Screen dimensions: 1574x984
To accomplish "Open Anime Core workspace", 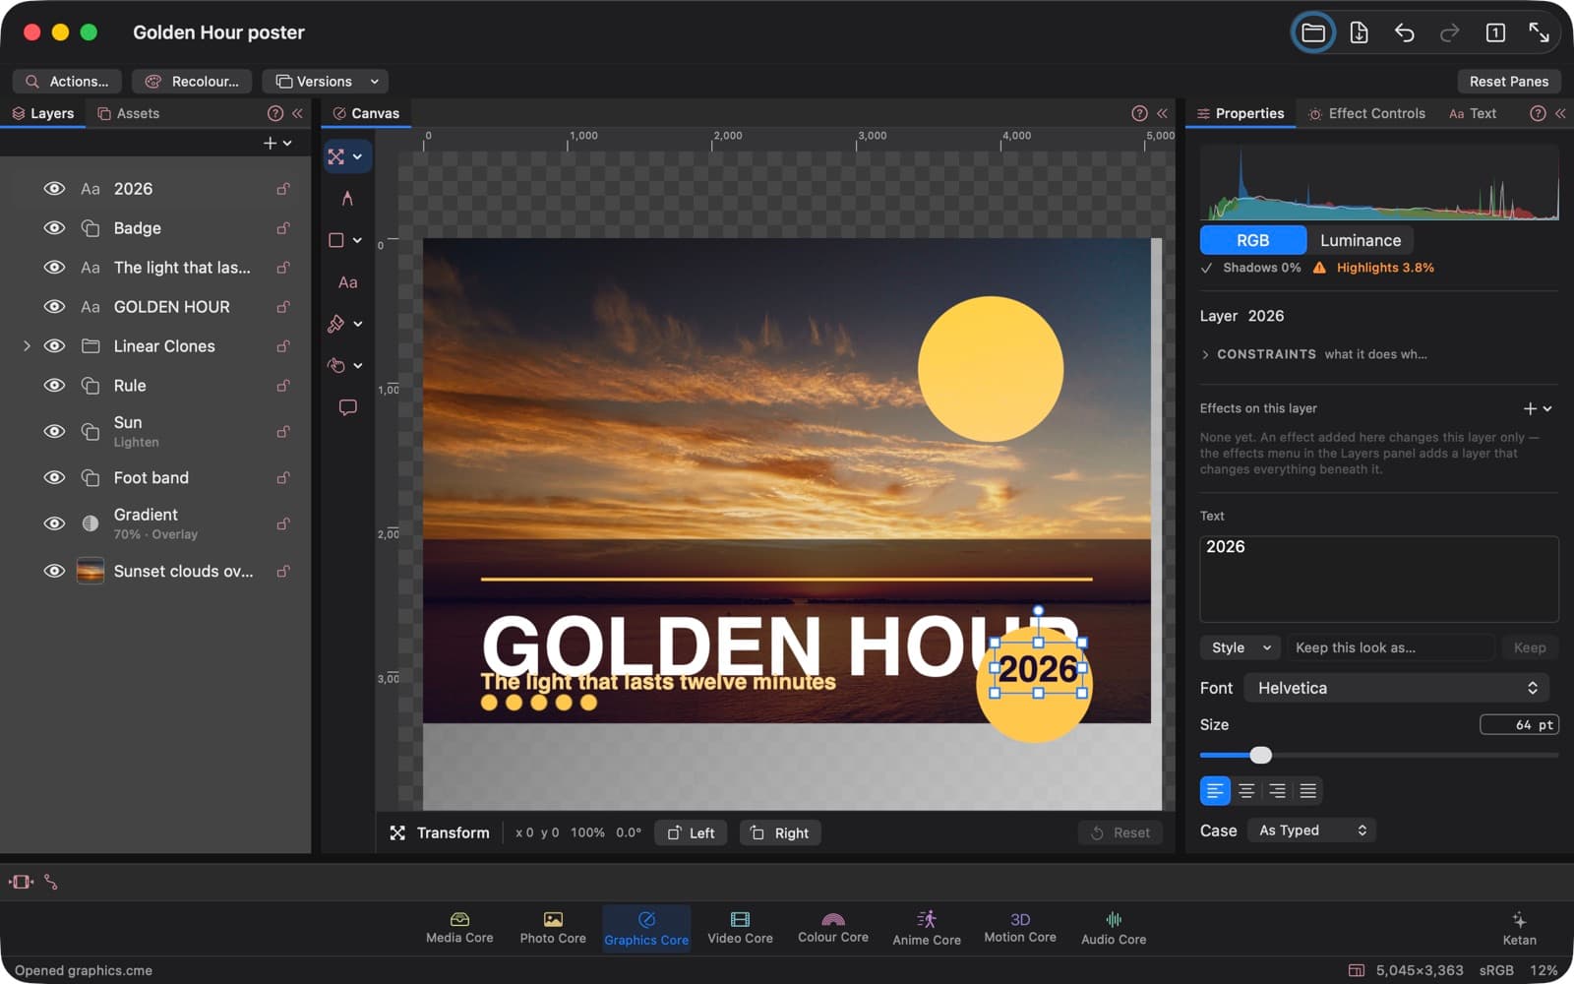I will click(927, 928).
